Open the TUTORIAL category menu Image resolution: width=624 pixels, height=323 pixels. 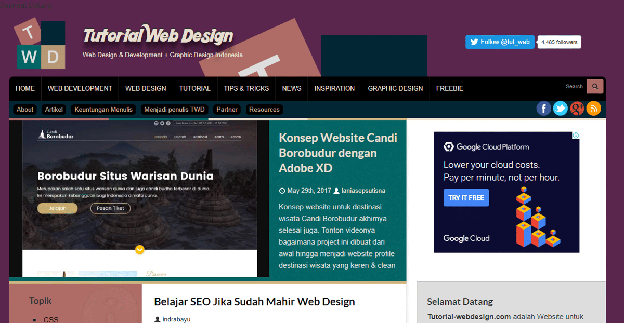tap(195, 88)
